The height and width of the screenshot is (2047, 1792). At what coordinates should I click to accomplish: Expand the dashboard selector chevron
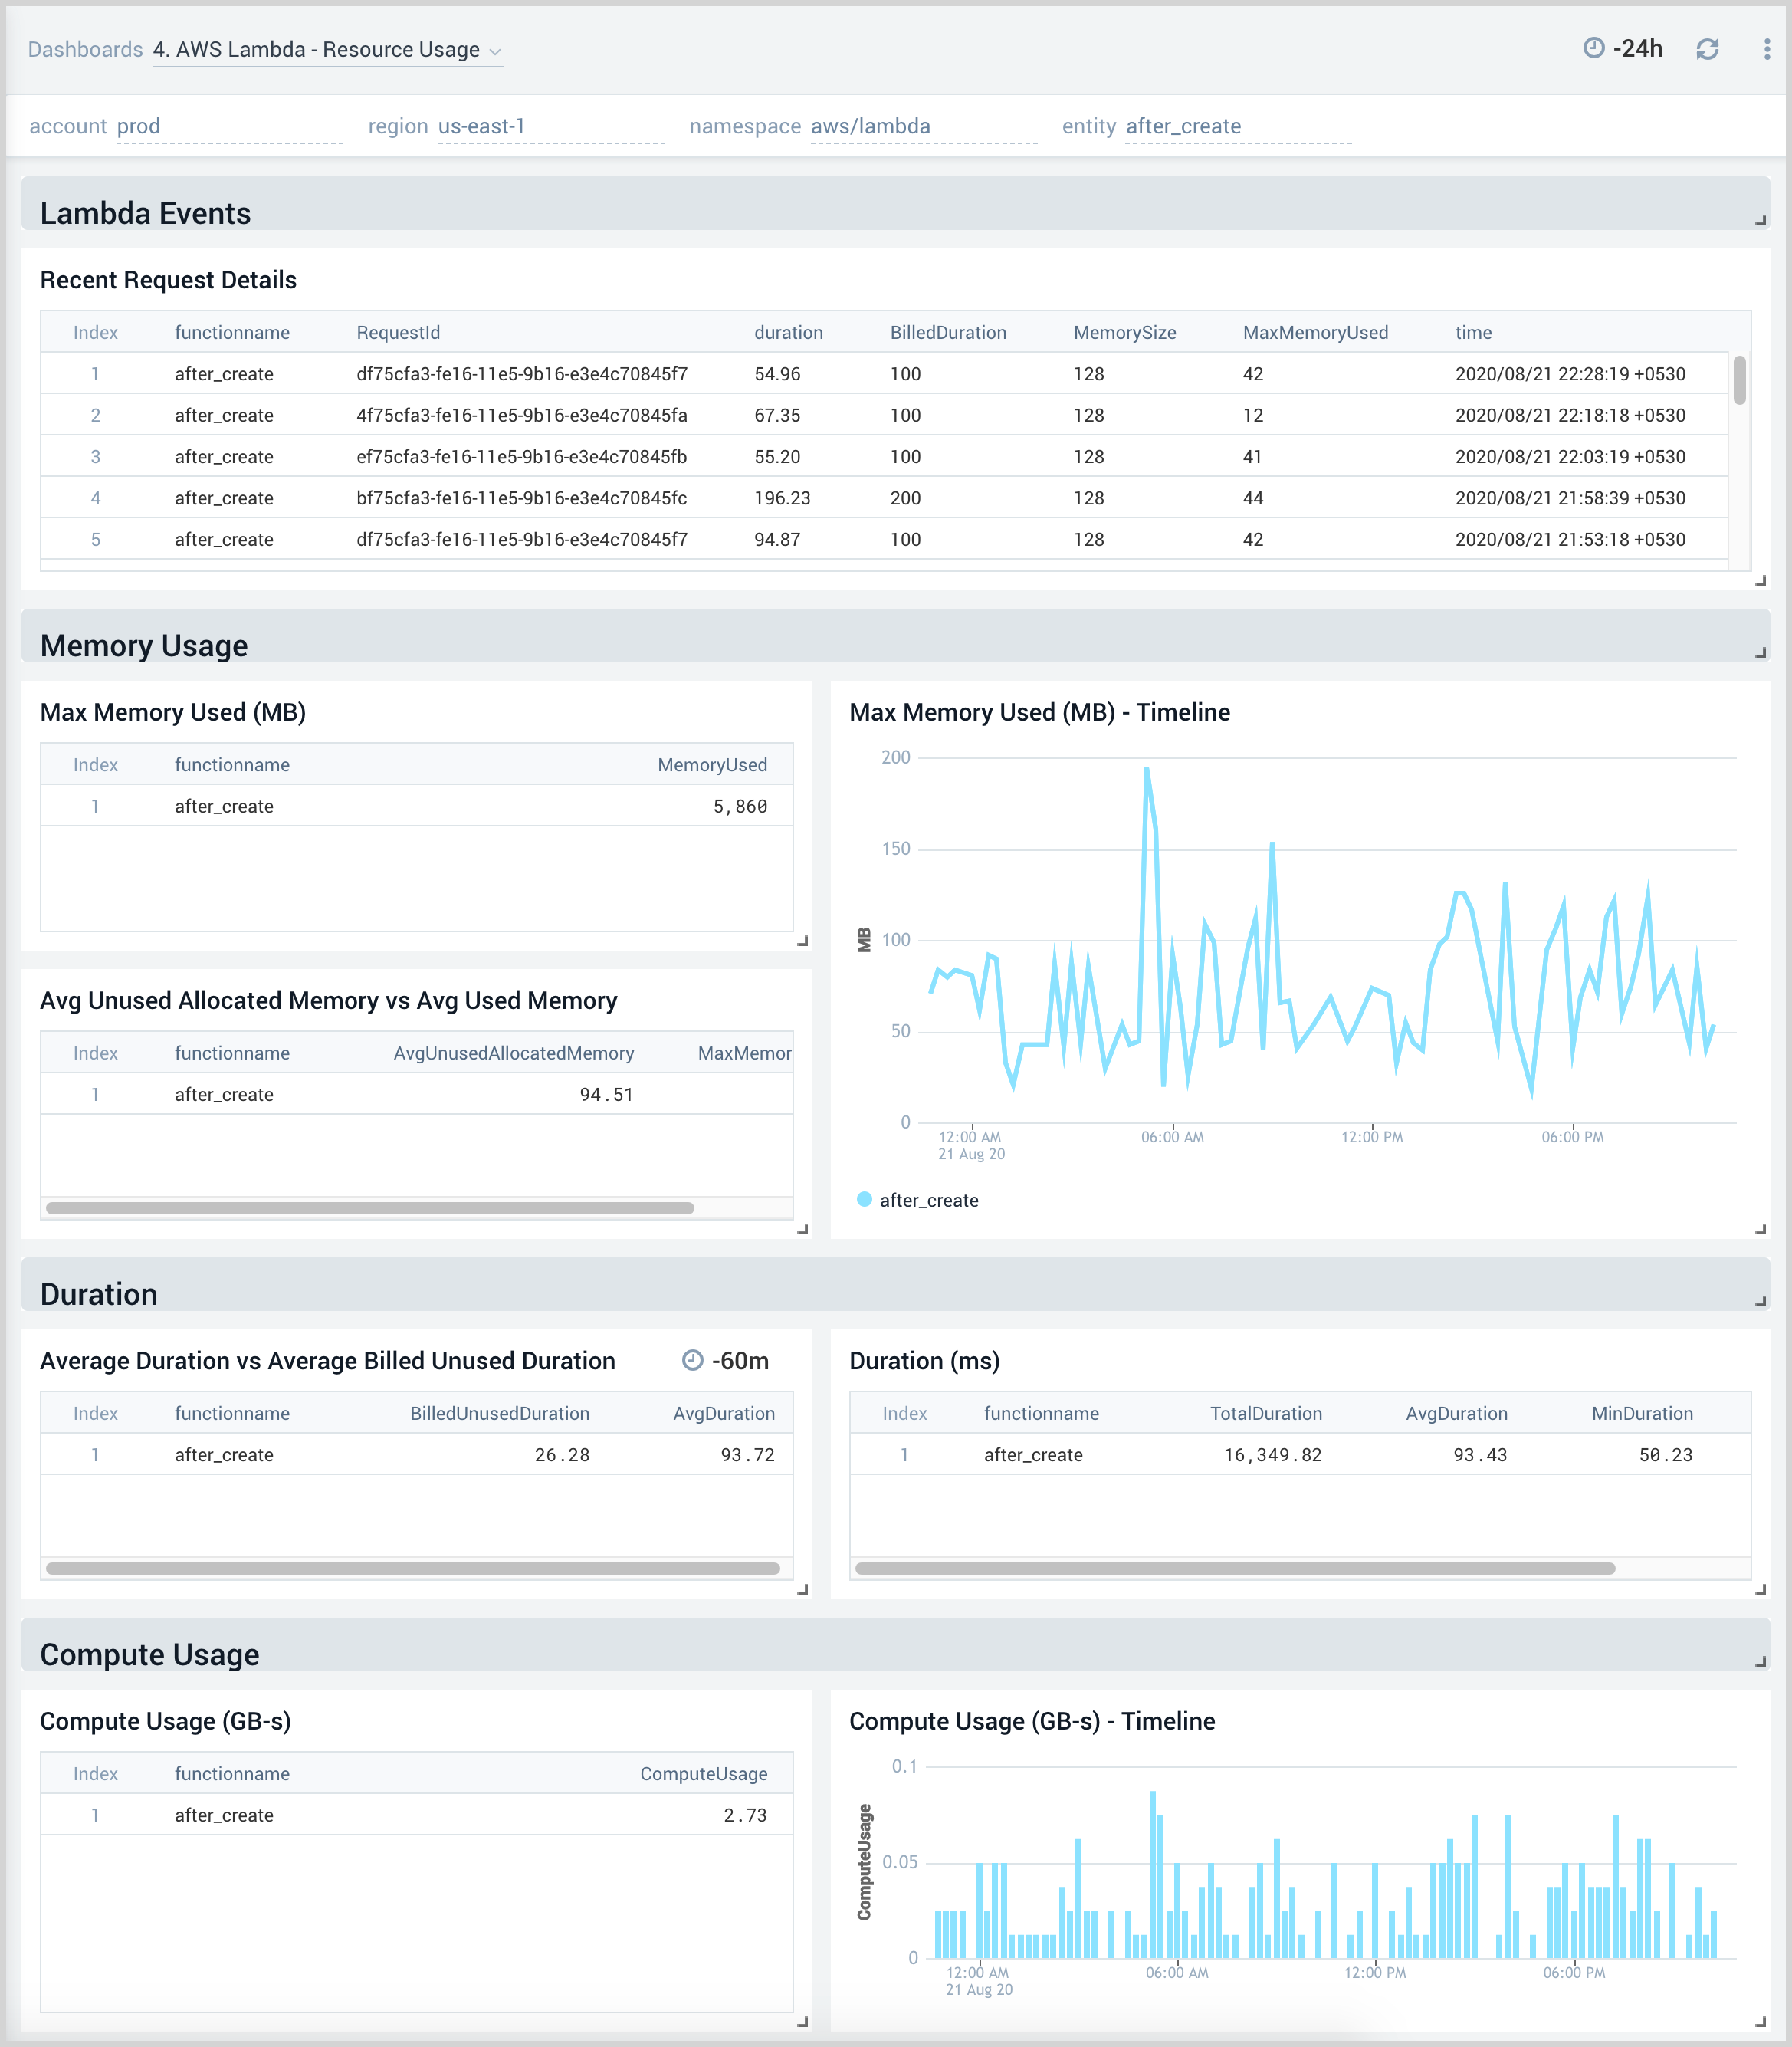pyautogui.click(x=496, y=50)
